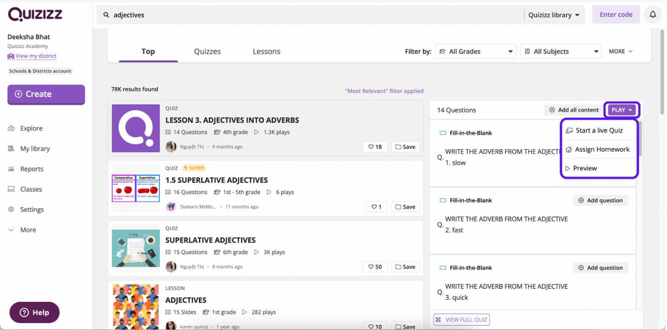Click the Deeksha Bhat profile name
667x330 pixels.
coord(29,37)
